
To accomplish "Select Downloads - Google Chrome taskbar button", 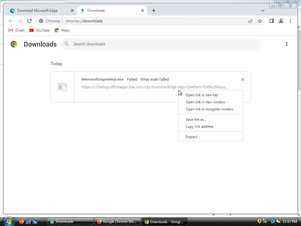I will point(165,222).
